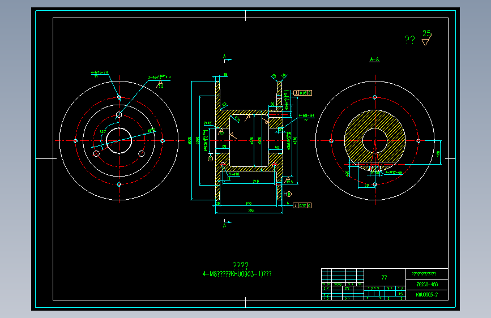Select the φ220 bore diameter dimension

251,140
